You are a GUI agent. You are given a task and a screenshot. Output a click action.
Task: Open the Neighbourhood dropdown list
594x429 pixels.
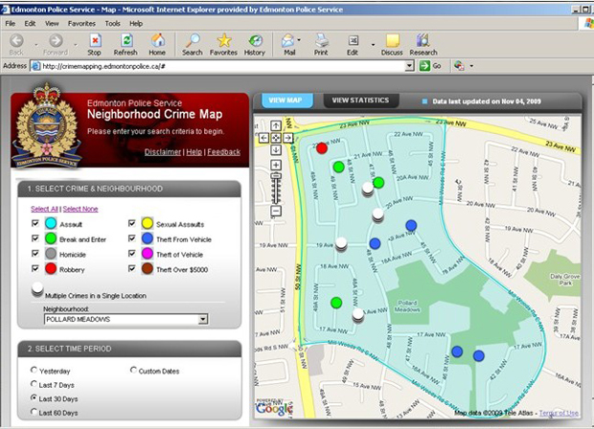(202, 320)
